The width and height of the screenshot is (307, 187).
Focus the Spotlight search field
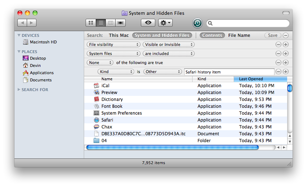click(248, 23)
